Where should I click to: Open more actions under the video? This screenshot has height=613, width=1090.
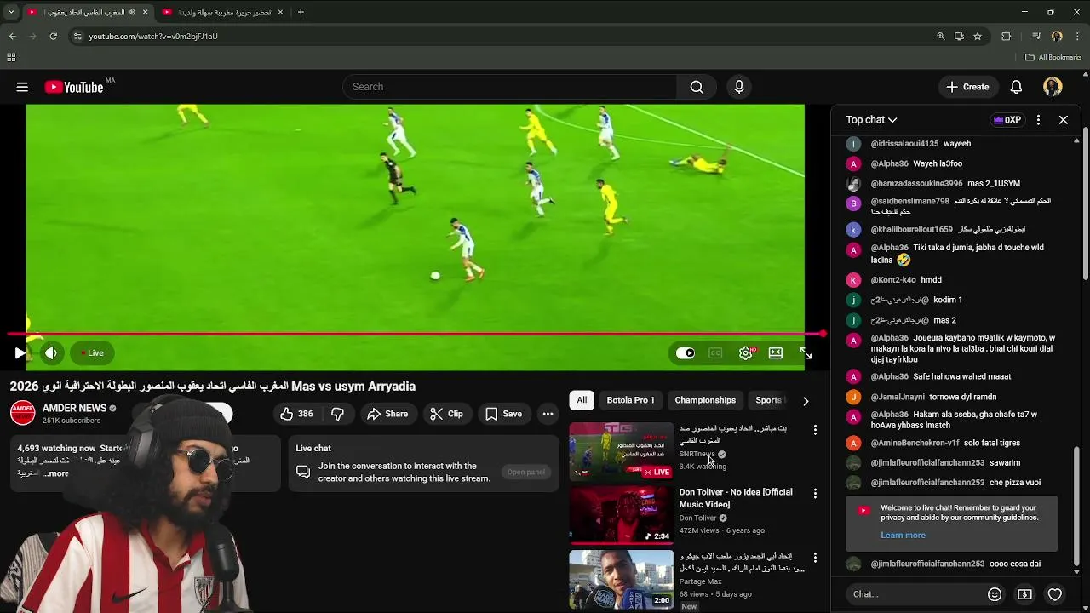point(548,414)
